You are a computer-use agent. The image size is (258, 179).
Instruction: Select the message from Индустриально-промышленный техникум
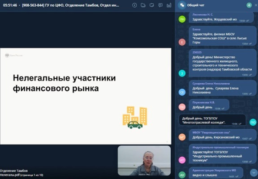coord(220,154)
